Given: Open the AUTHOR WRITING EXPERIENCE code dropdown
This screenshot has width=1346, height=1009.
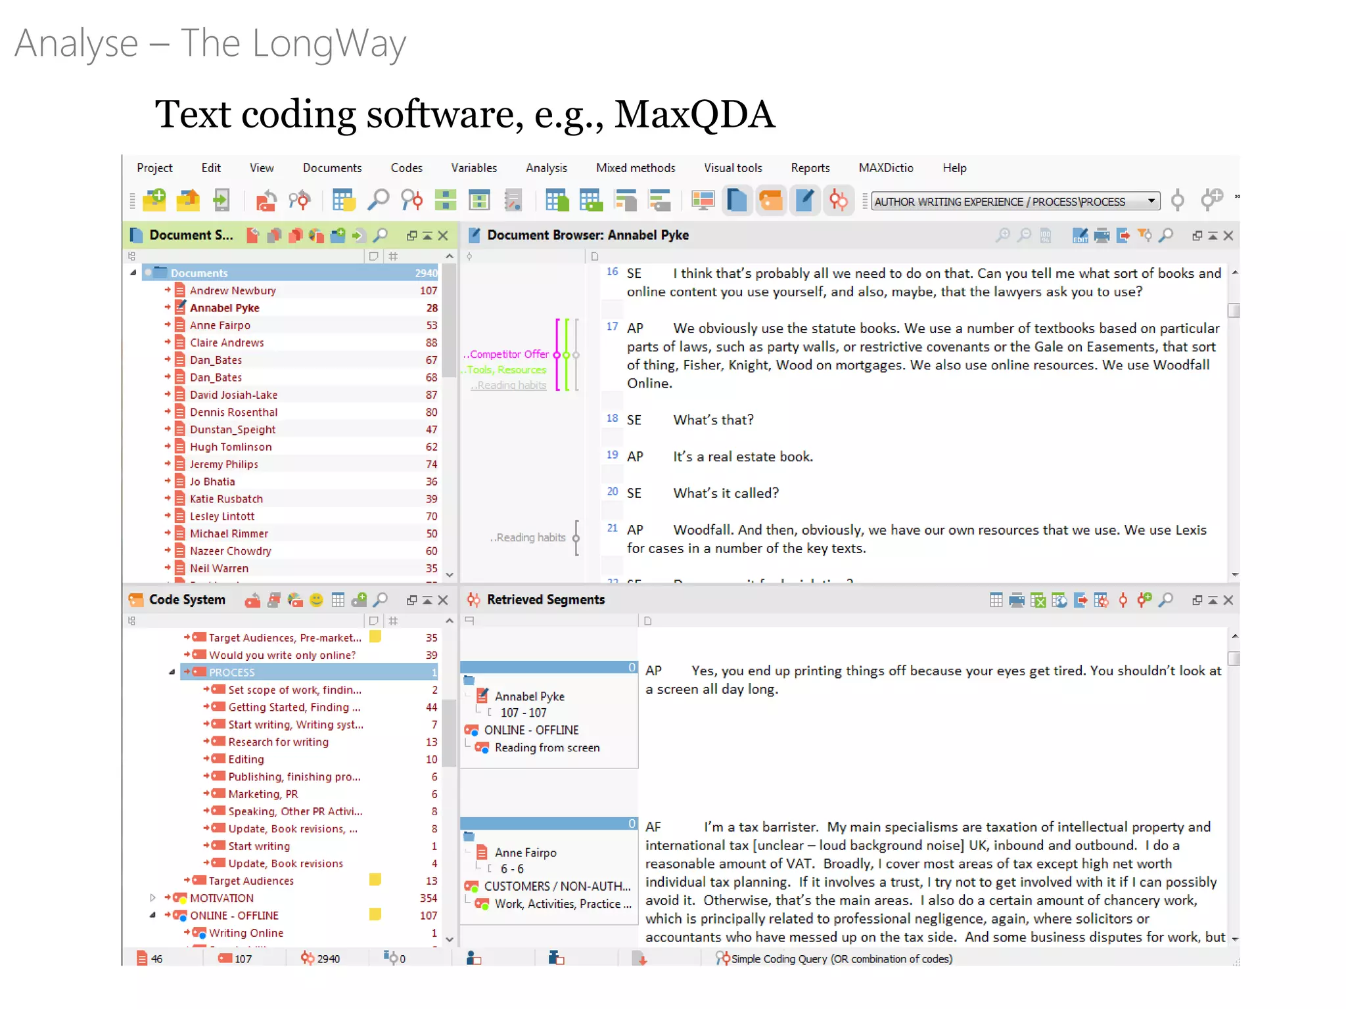Looking at the screenshot, I should [1016, 202].
